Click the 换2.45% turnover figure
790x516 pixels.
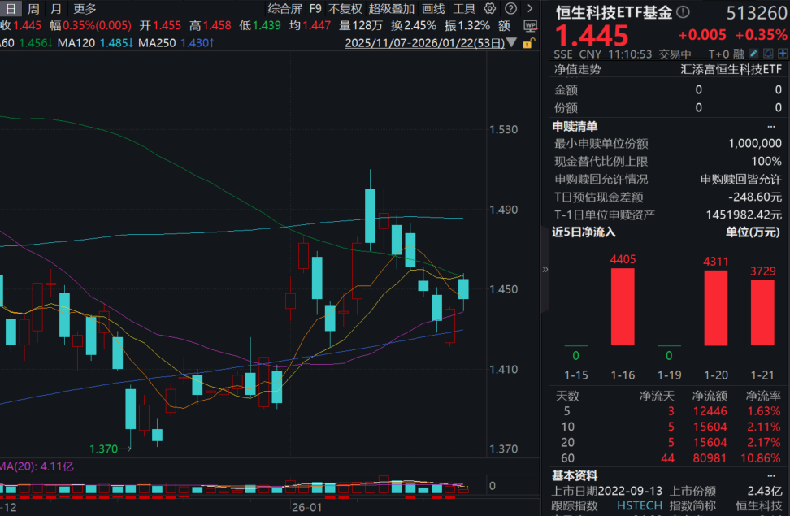tap(414, 25)
